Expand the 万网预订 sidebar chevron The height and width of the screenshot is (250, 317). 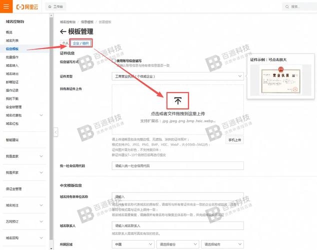point(41,221)
